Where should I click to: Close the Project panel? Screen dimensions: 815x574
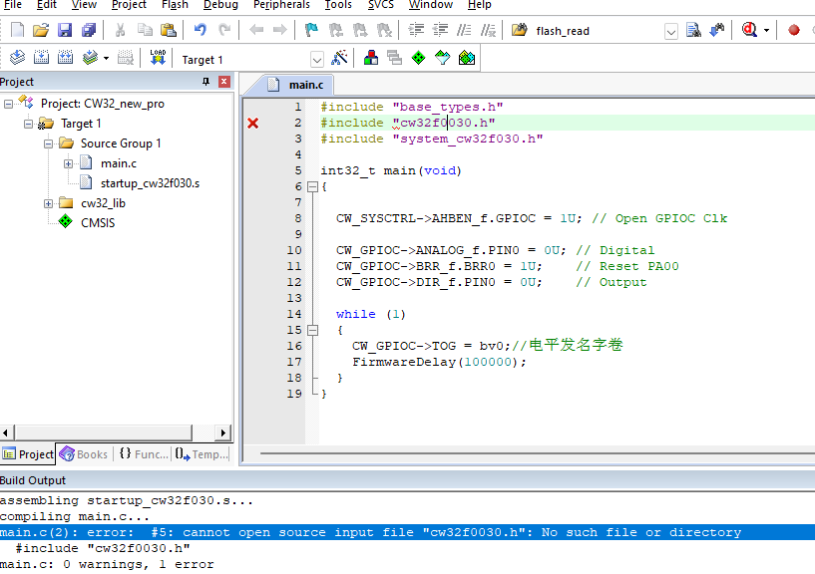224,82
